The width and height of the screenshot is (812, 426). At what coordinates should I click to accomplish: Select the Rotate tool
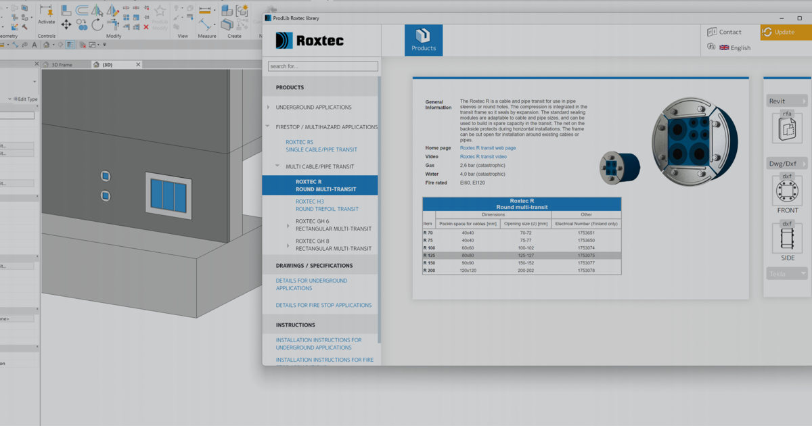[97, 25]
